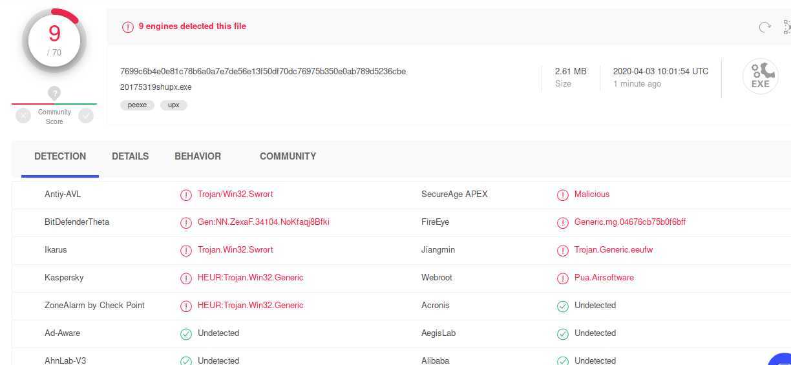Click the green check icon in the Alibaba row
The image size is (791, 365).
(563, 360)
